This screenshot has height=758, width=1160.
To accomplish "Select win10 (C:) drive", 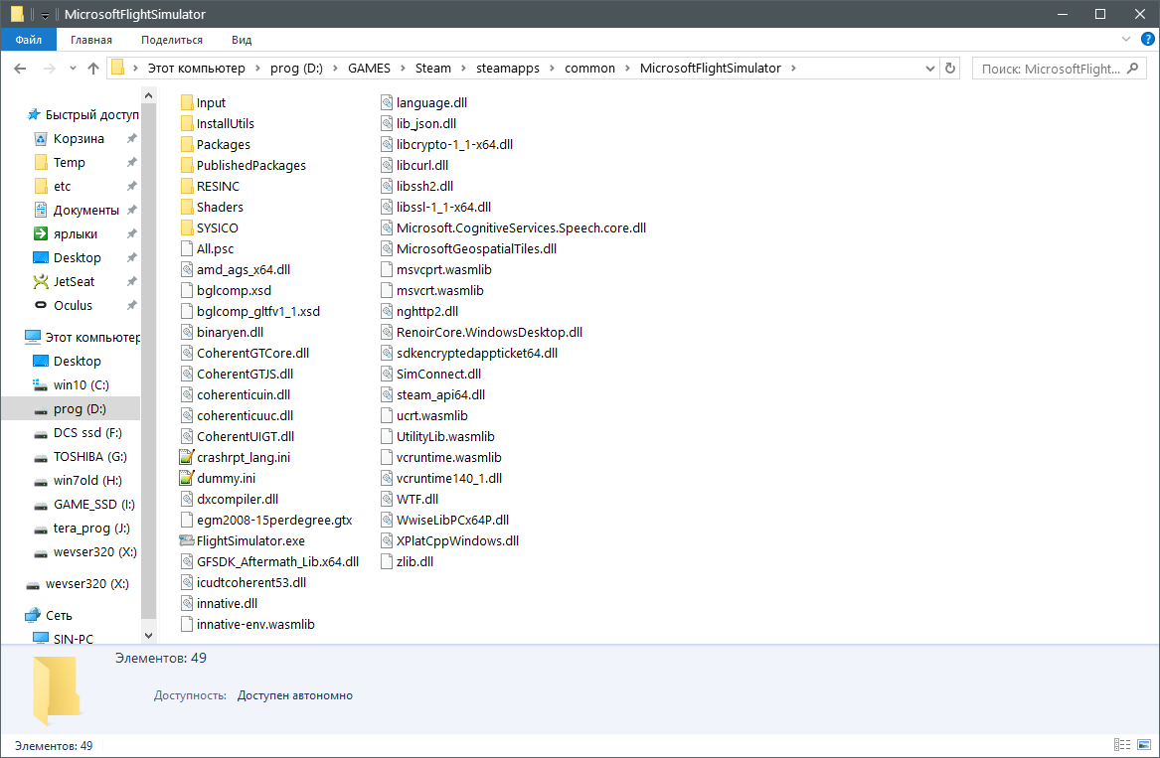I will pyautogui.click(x=81, y=384).
